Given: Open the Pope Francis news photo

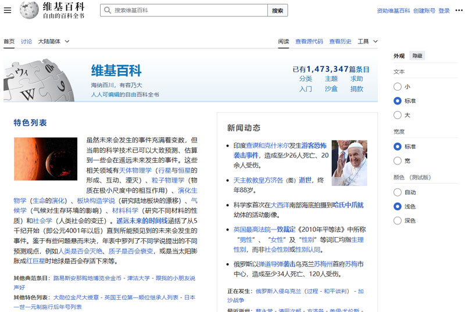Looking at the screenshot, I should coord(349,163).
